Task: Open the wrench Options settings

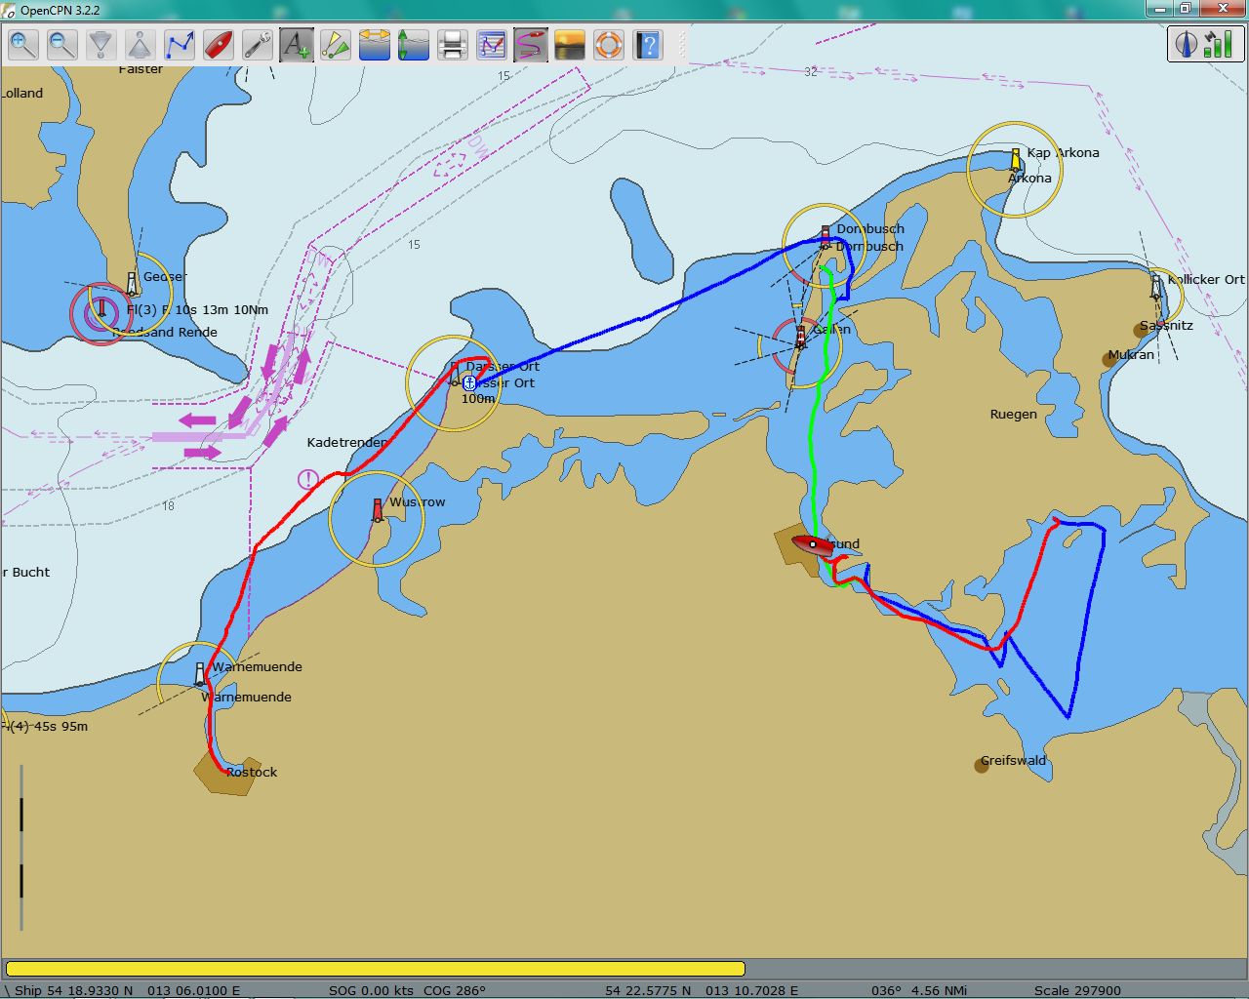Action: (x=258, y=45)
